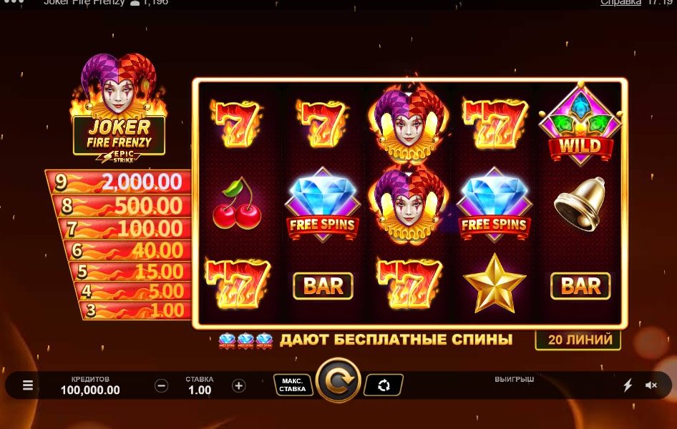Click the Joker Fire Frenzy logo

(x=119, y=108)
